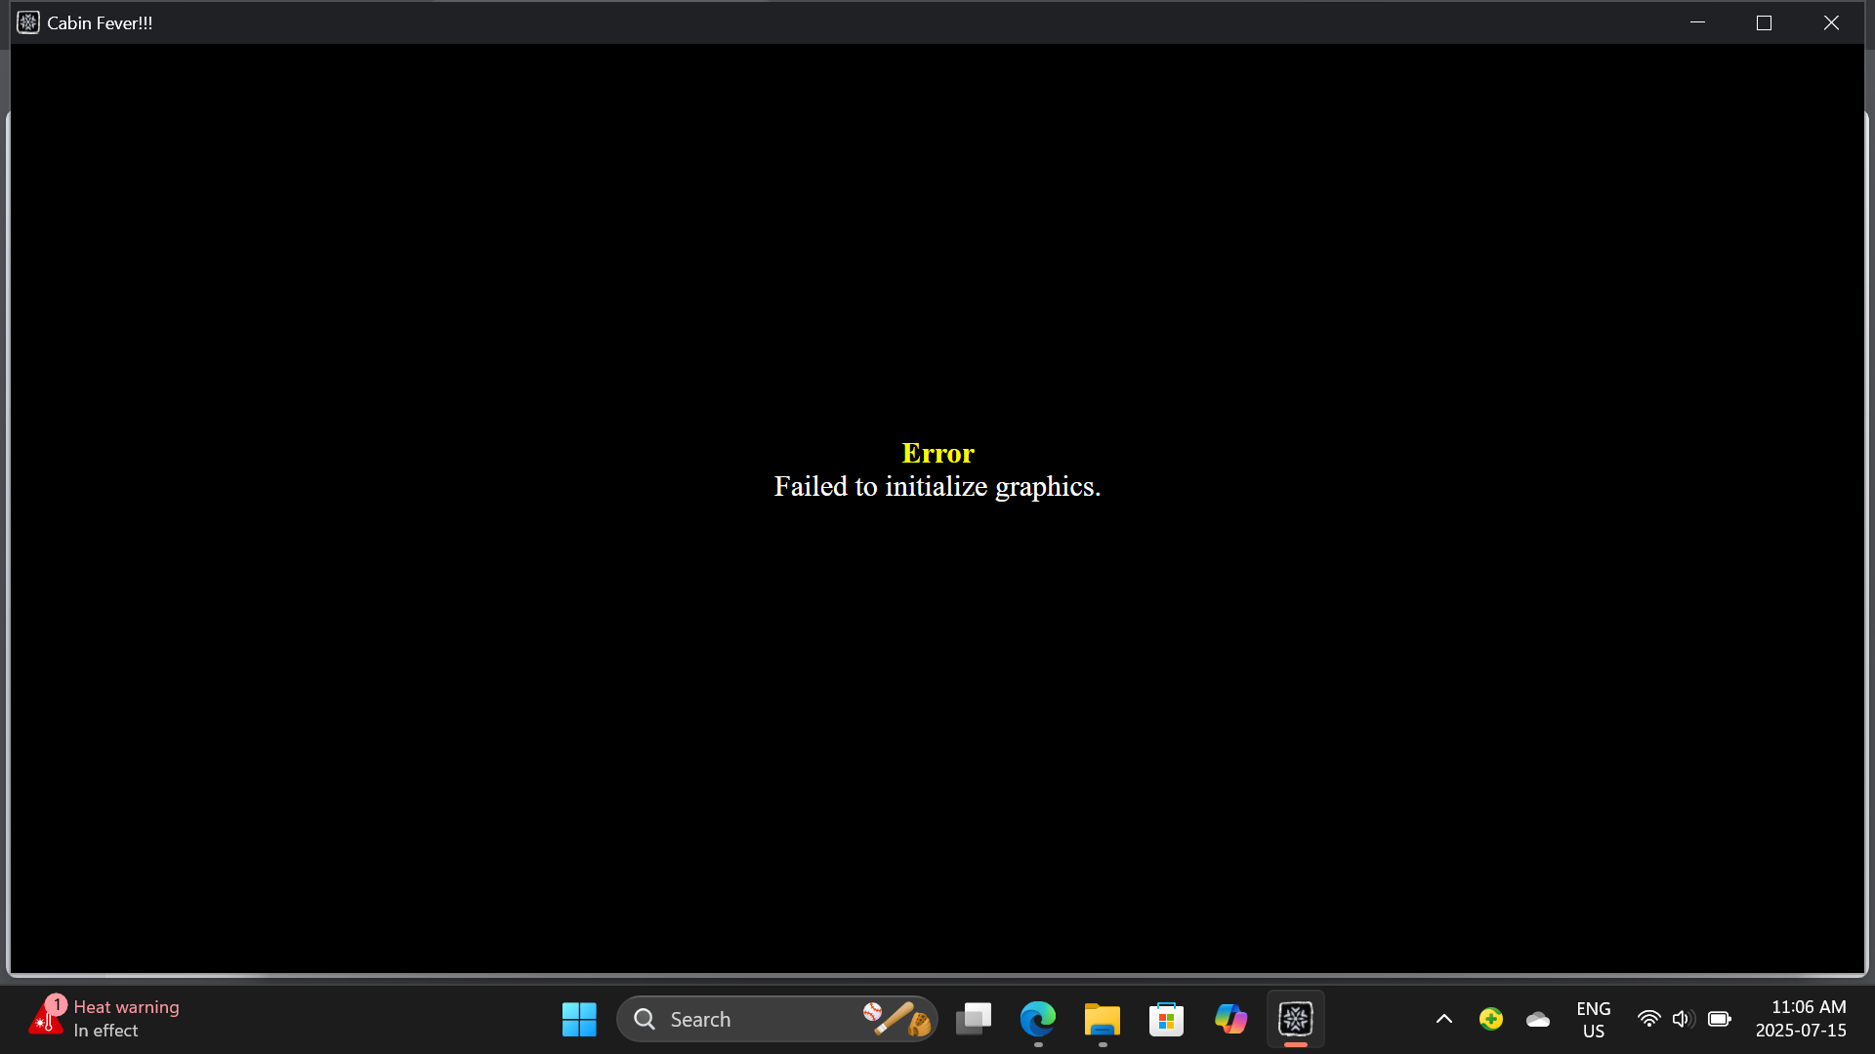Viewport: 1875px width, 1054px height.
Task: Click the volume speaker tray icon
Action: tap(1684, 1019)
